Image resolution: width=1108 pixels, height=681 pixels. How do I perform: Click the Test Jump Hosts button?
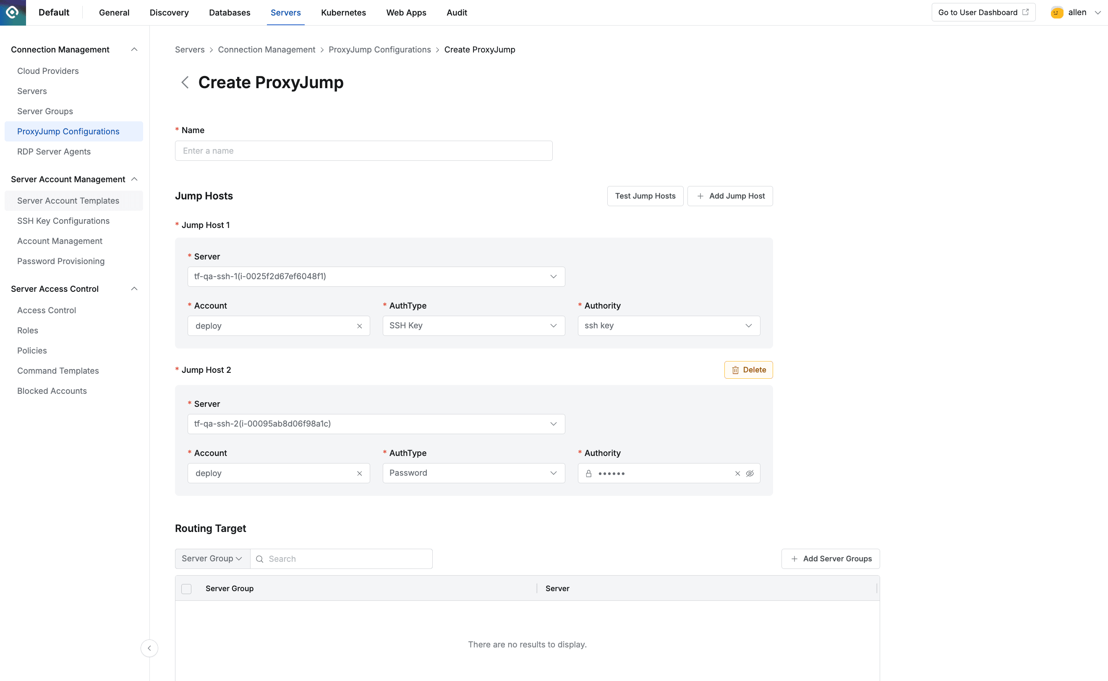(645, 196)
